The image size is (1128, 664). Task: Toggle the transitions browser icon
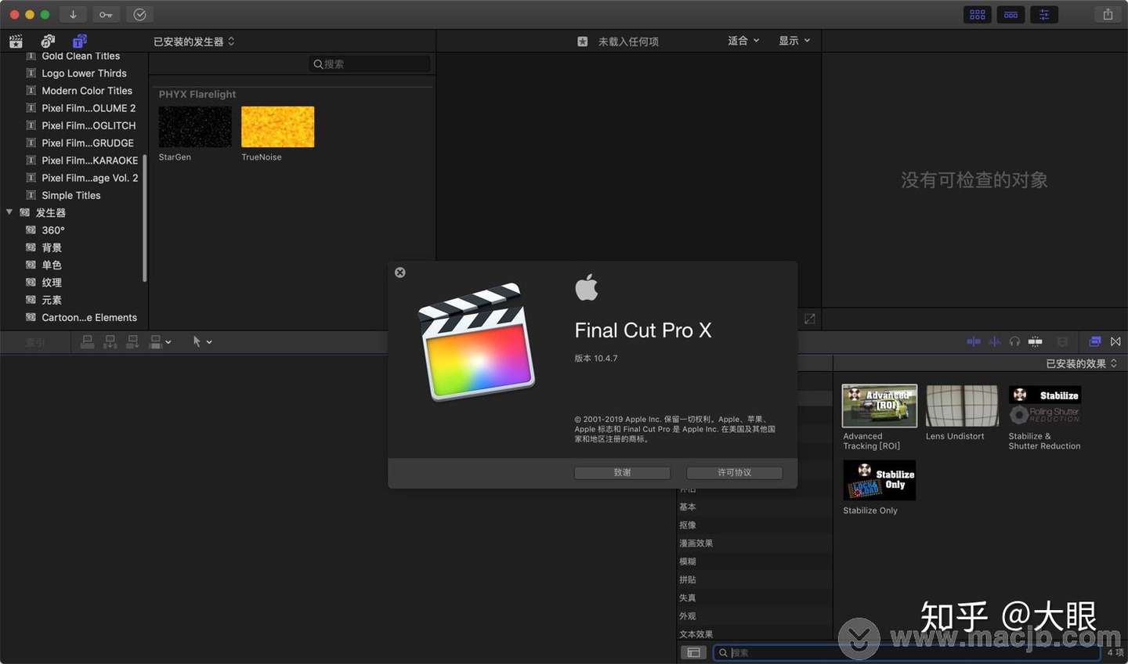tap(1115, 341)
